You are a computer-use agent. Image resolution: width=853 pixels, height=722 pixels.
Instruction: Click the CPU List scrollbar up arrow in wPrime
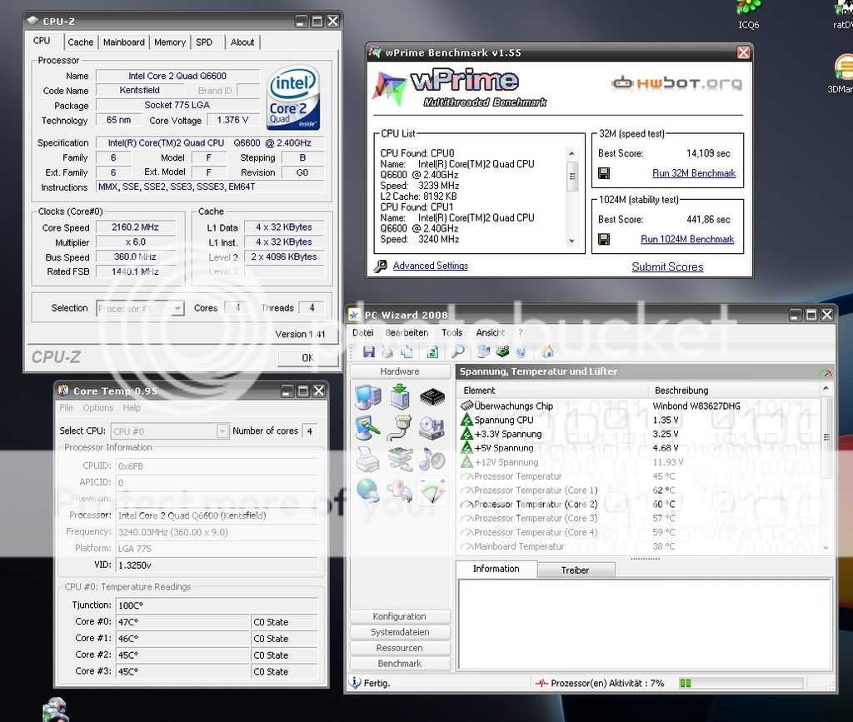tap(571, 154)
